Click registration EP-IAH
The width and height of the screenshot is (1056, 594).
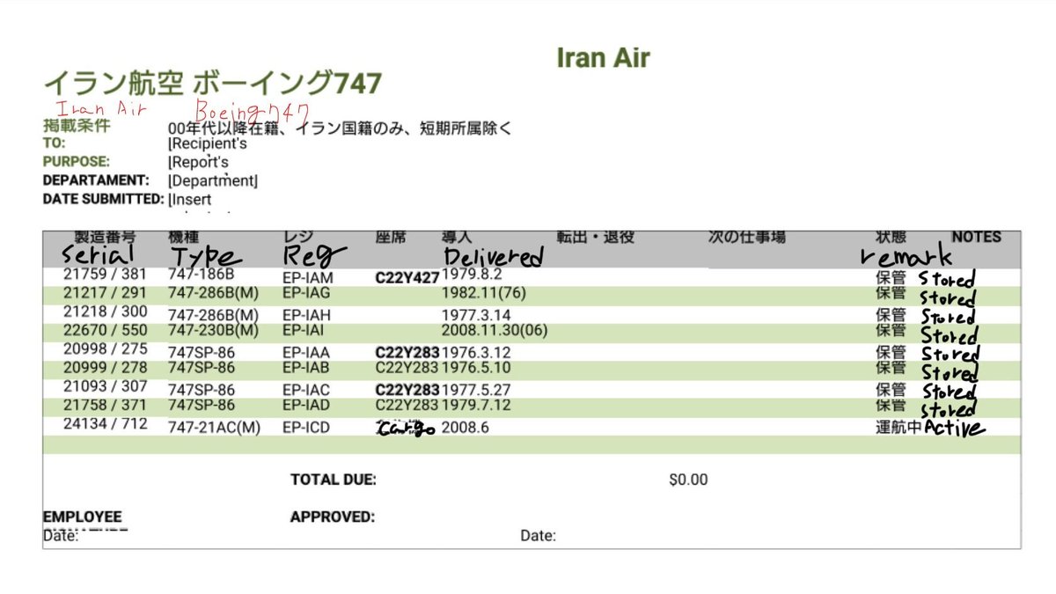click(307, 315)
